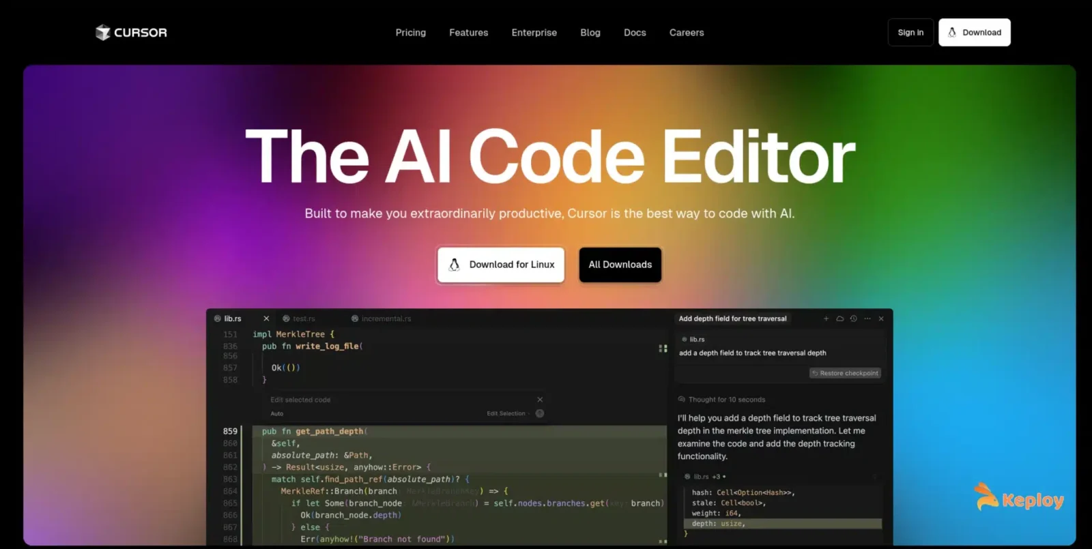This screenshot has height=549, width=1092.
Task: Click the 'absolute_path: &Path,' line
Action: (x=321, y=455)
